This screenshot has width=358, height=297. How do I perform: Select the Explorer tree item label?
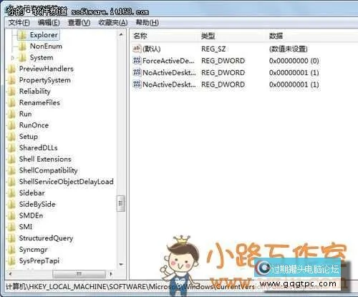(x=44, y=35)
